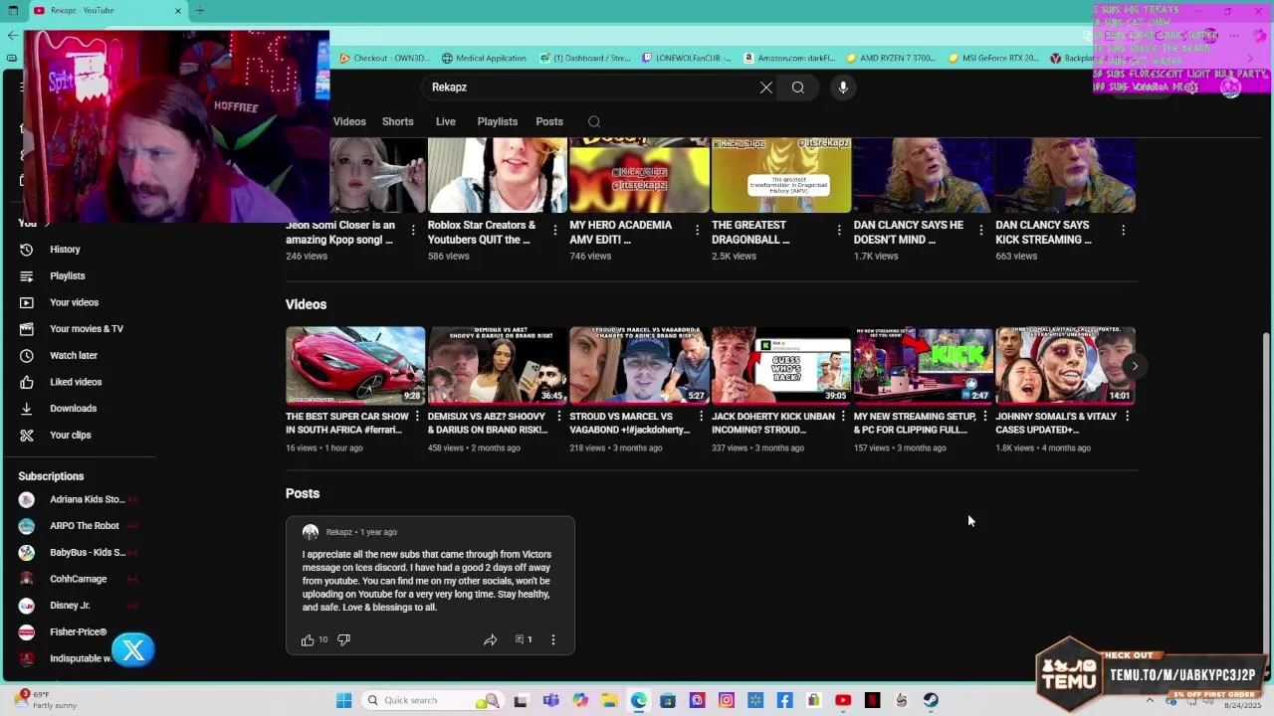Start voice search with microphone icon
The width and height of the screenshot is (1274, 716).
(x=843, y=88)
